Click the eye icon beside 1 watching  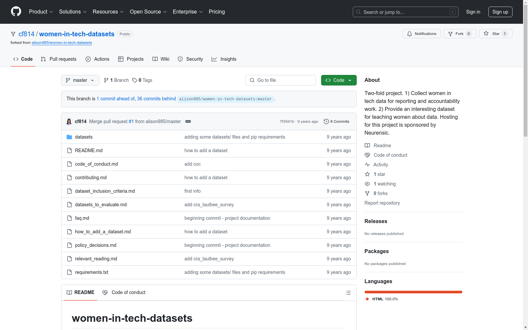click(x=367, y=184)
